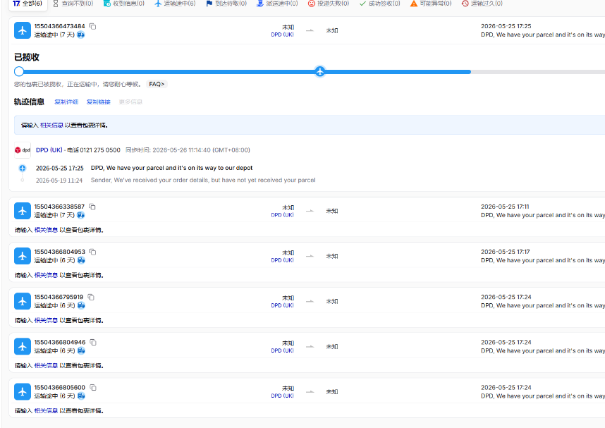Image resolution: width=605 pixels, height=428 pixels.
Task: Click plane status icon for 15504366338587
Action: 23,211
